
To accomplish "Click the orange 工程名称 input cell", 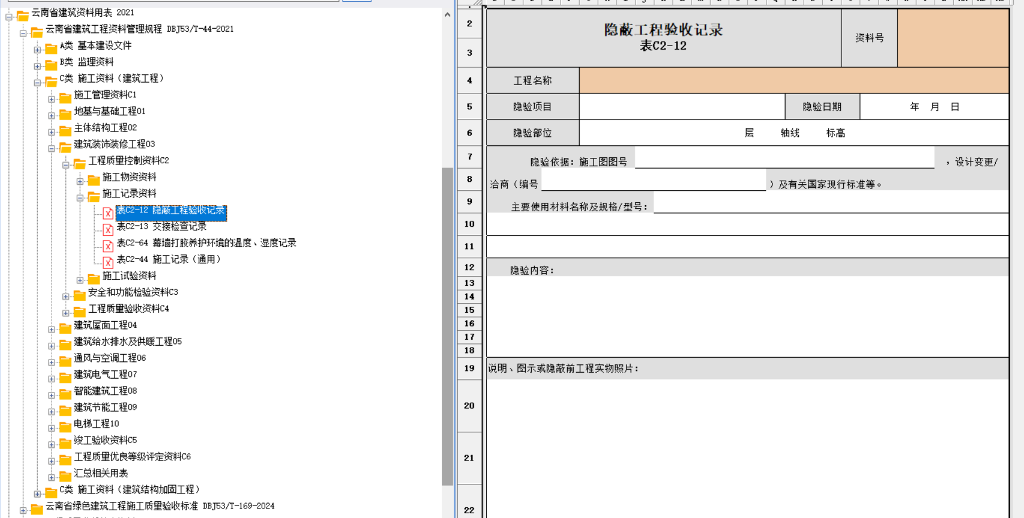I will point(793,80).
